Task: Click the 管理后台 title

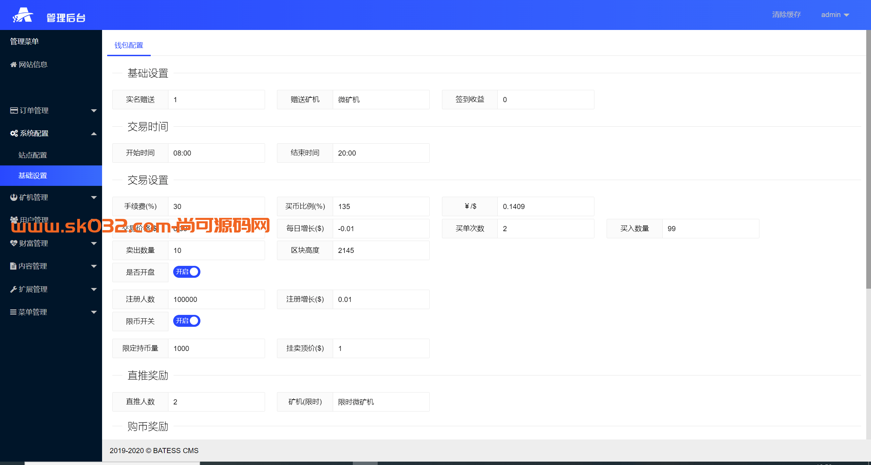Action: 66,18
